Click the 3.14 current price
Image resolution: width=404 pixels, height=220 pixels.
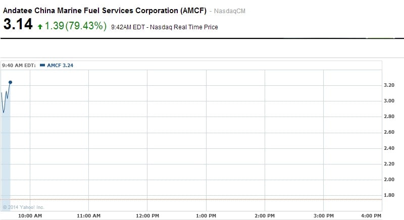pyautogui.click(x=17, y=24)
